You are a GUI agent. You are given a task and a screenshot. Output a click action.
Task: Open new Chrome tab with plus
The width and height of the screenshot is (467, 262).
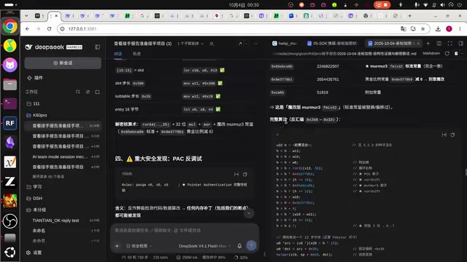point(410,16)
